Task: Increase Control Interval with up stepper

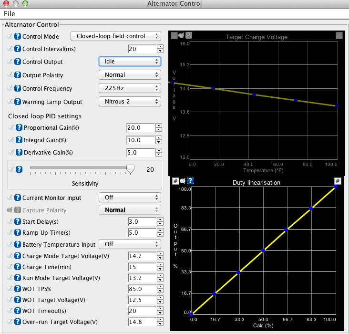Action: click(x=160, y=46)
